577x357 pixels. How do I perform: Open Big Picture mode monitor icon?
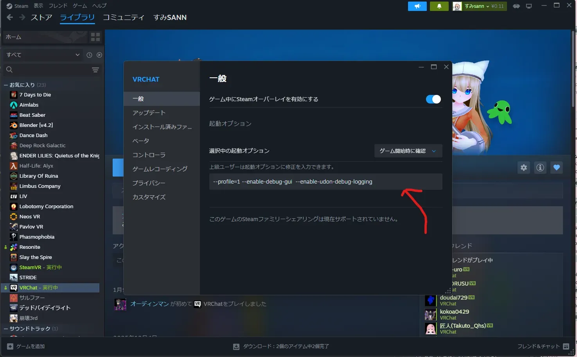[529, 6]
